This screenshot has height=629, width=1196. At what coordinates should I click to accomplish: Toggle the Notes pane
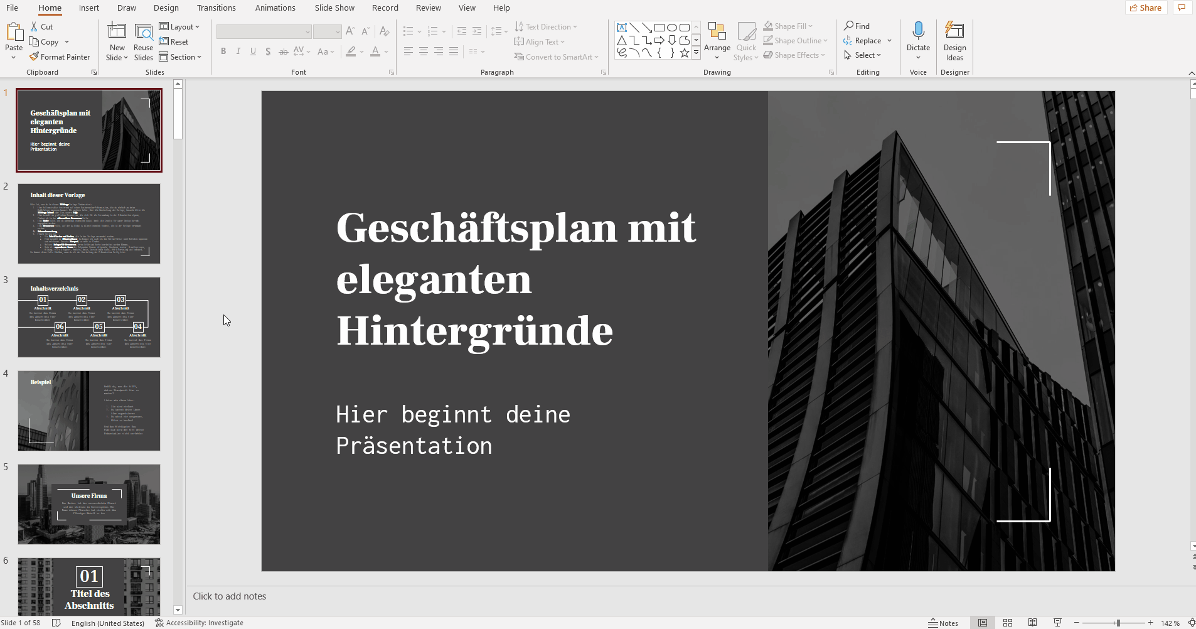click(944, 623)
